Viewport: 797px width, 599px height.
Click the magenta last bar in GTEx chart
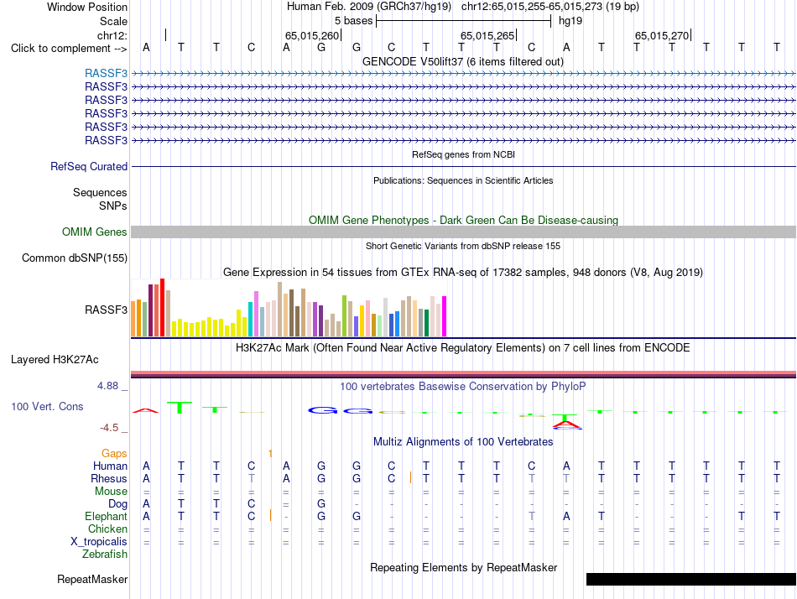(x=445, y=316)
